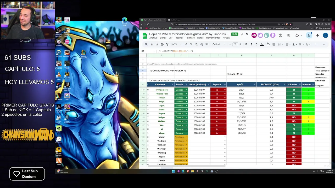The width and height of the screenshot is (335, 188).
Task: Apply bold formatting
Action: 246,44
